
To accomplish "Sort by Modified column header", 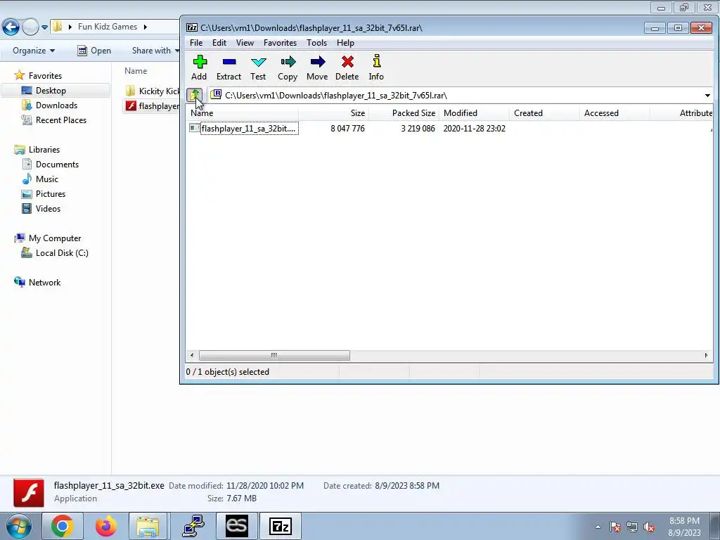I will [x=475, y=113].
